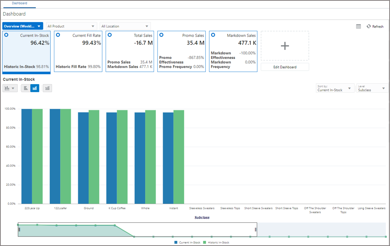Click the Edit Dashboard button
The image size is (390, 246).
click(x=284, y=67)
